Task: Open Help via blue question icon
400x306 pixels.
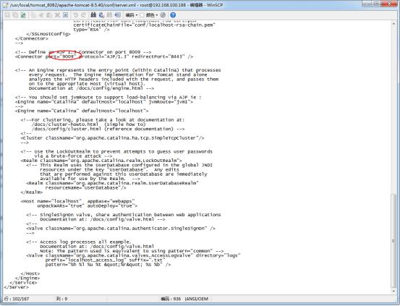Action: point(173,15)
